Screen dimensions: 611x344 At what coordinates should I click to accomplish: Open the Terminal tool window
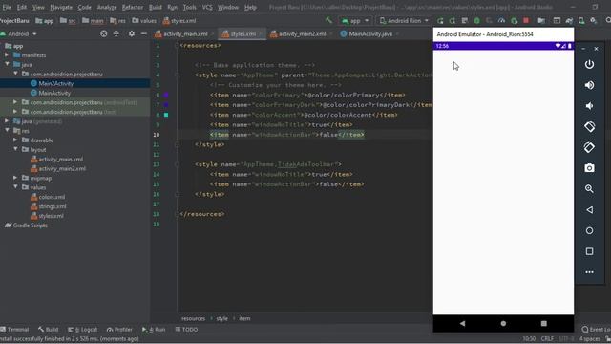14,330
